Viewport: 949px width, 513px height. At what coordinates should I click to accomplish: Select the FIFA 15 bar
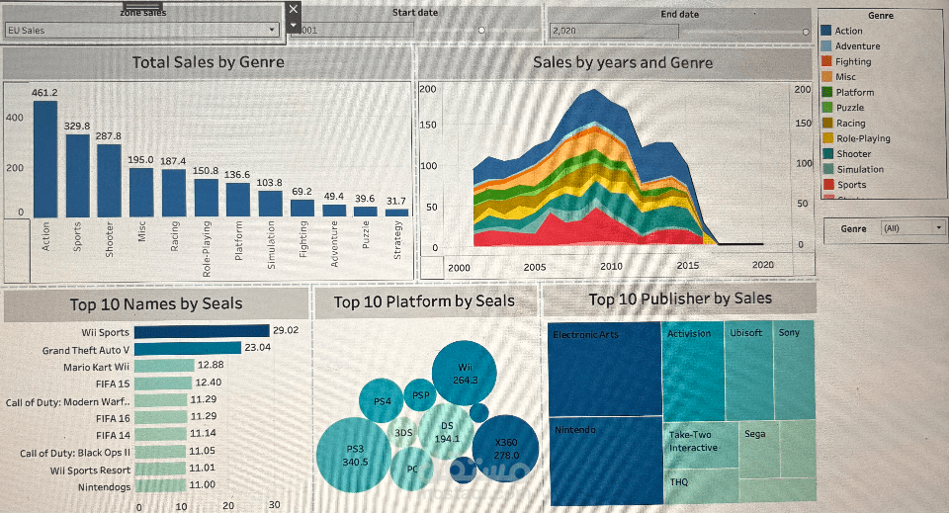tap(163, 383)
